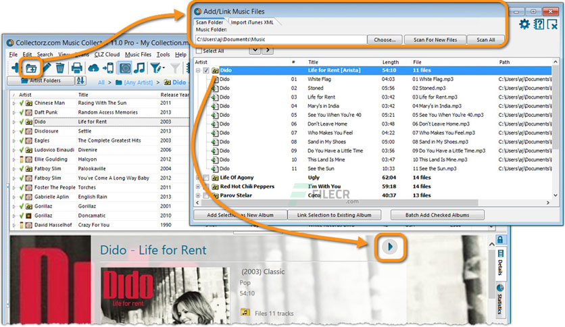Expand the Red Hot Chili Peppers node

point(198,186)
